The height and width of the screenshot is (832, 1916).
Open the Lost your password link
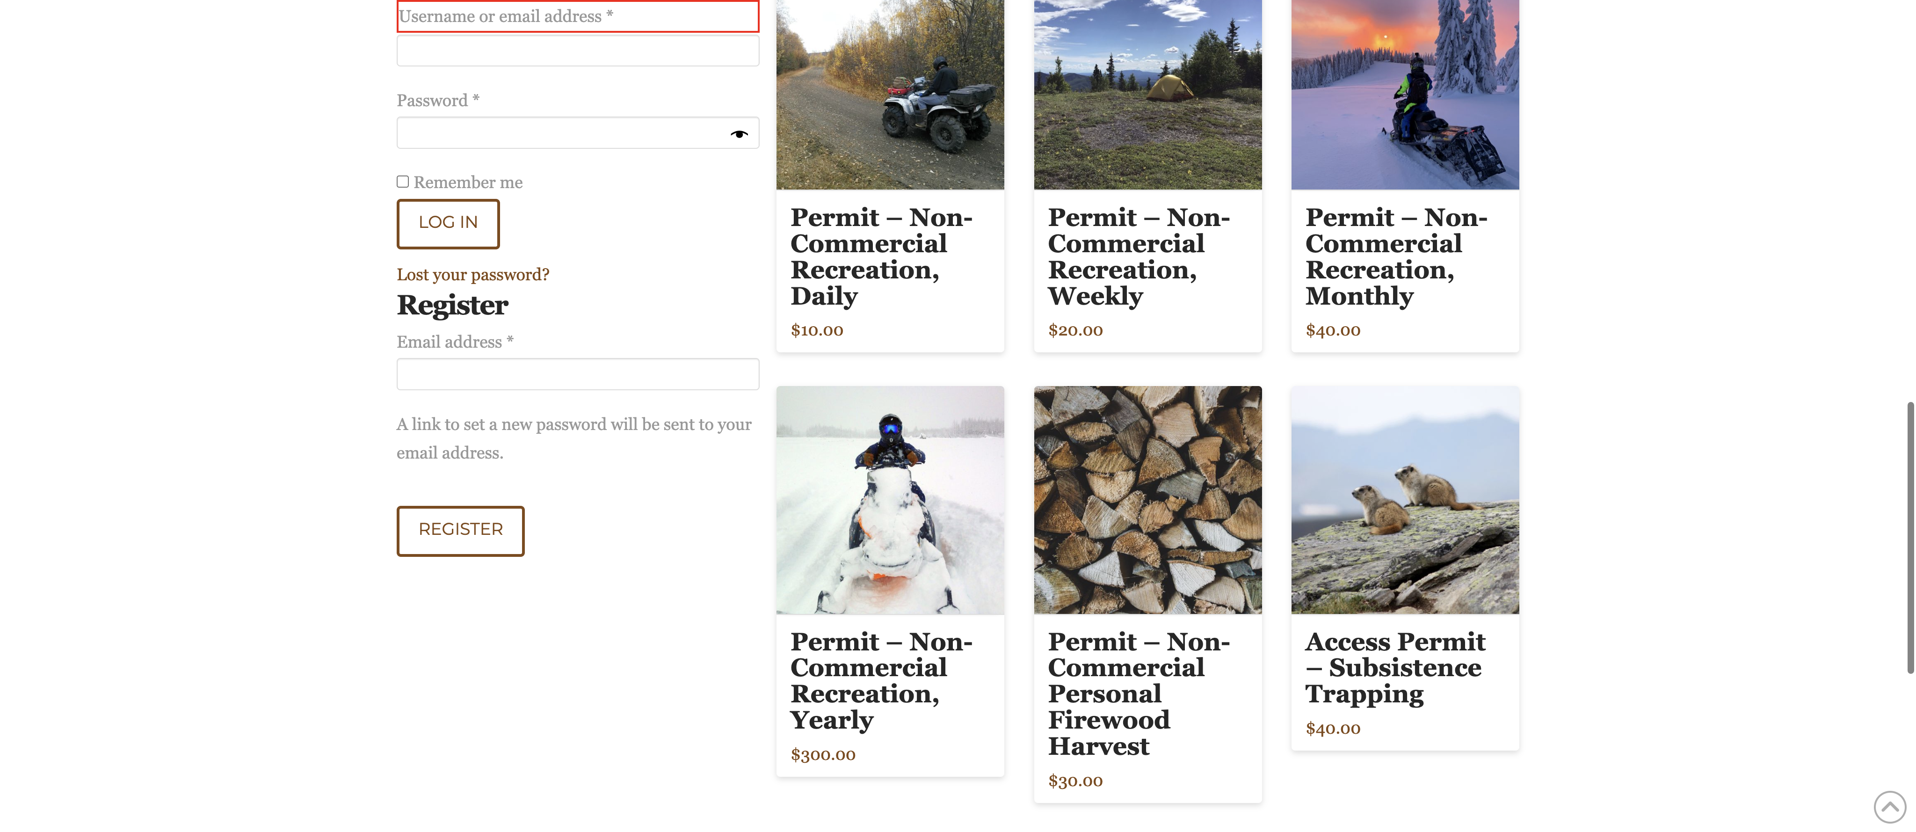pos(472,275)
